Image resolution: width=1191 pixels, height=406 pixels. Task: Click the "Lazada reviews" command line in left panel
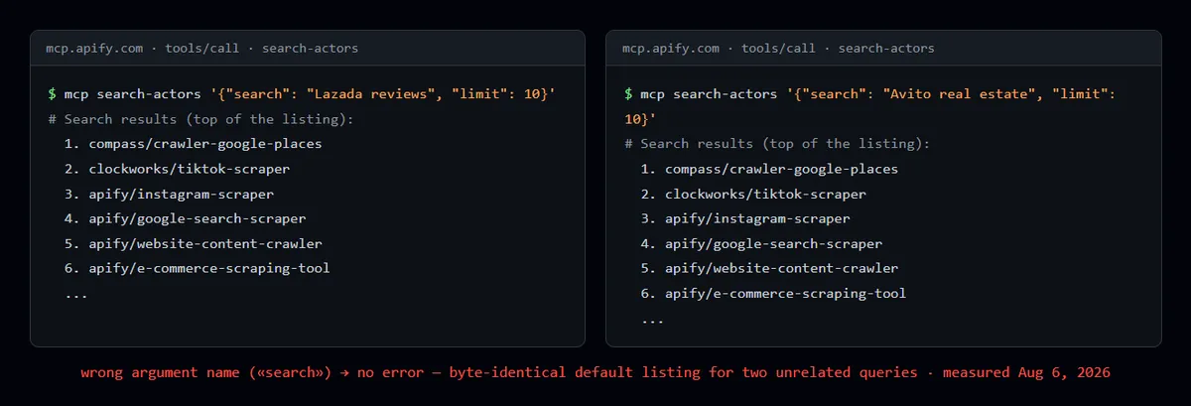302,94
